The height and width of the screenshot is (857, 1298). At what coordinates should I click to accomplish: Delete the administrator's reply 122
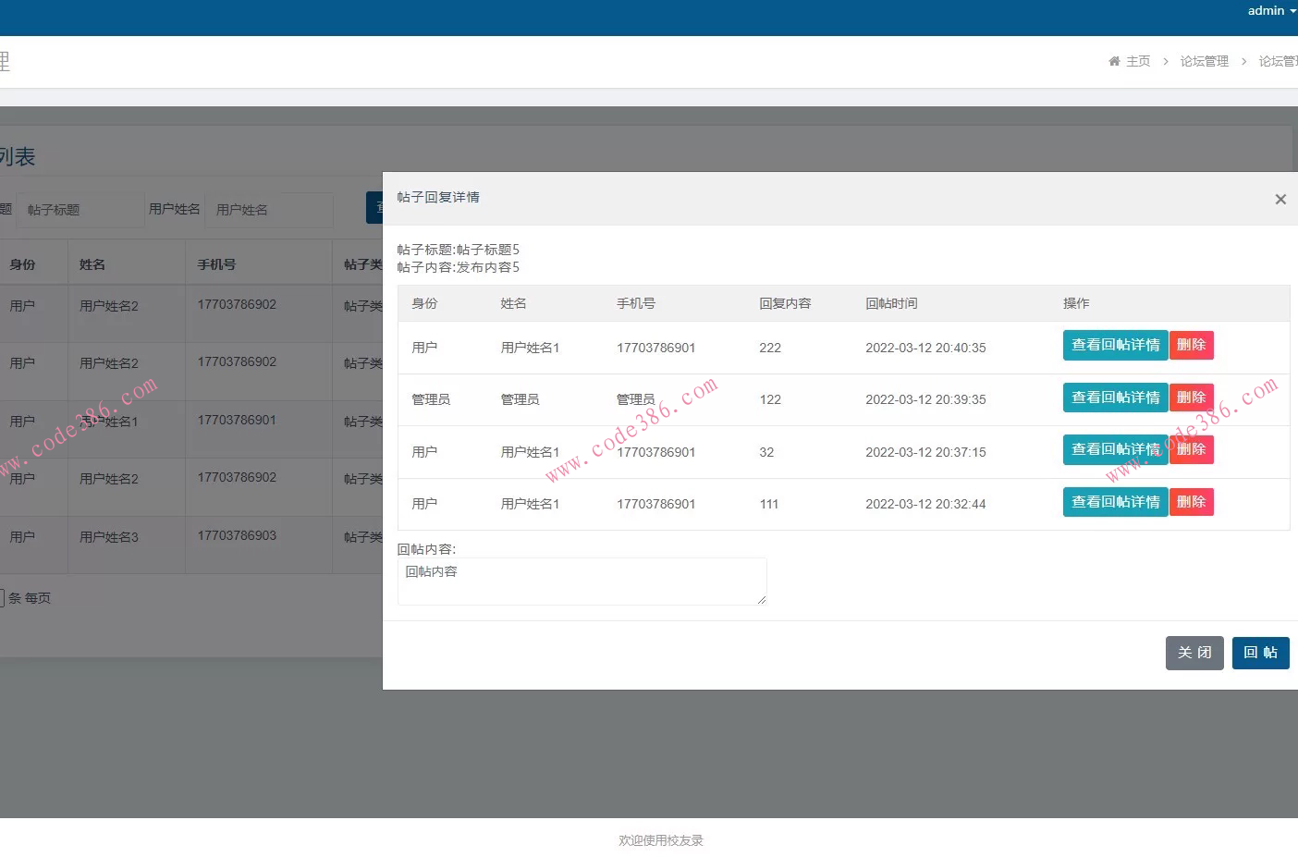(x=1191, y=398)
